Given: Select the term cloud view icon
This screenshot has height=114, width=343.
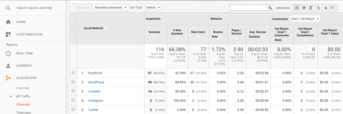Looking at the screenshot, I should point(326,8).
